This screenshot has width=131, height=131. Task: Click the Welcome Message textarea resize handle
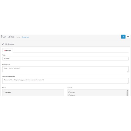pos(128,83)
